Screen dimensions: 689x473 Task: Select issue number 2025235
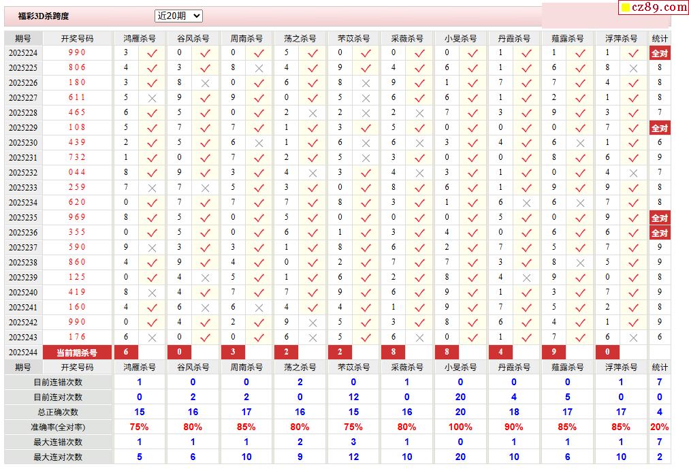[x=23, y=218]
